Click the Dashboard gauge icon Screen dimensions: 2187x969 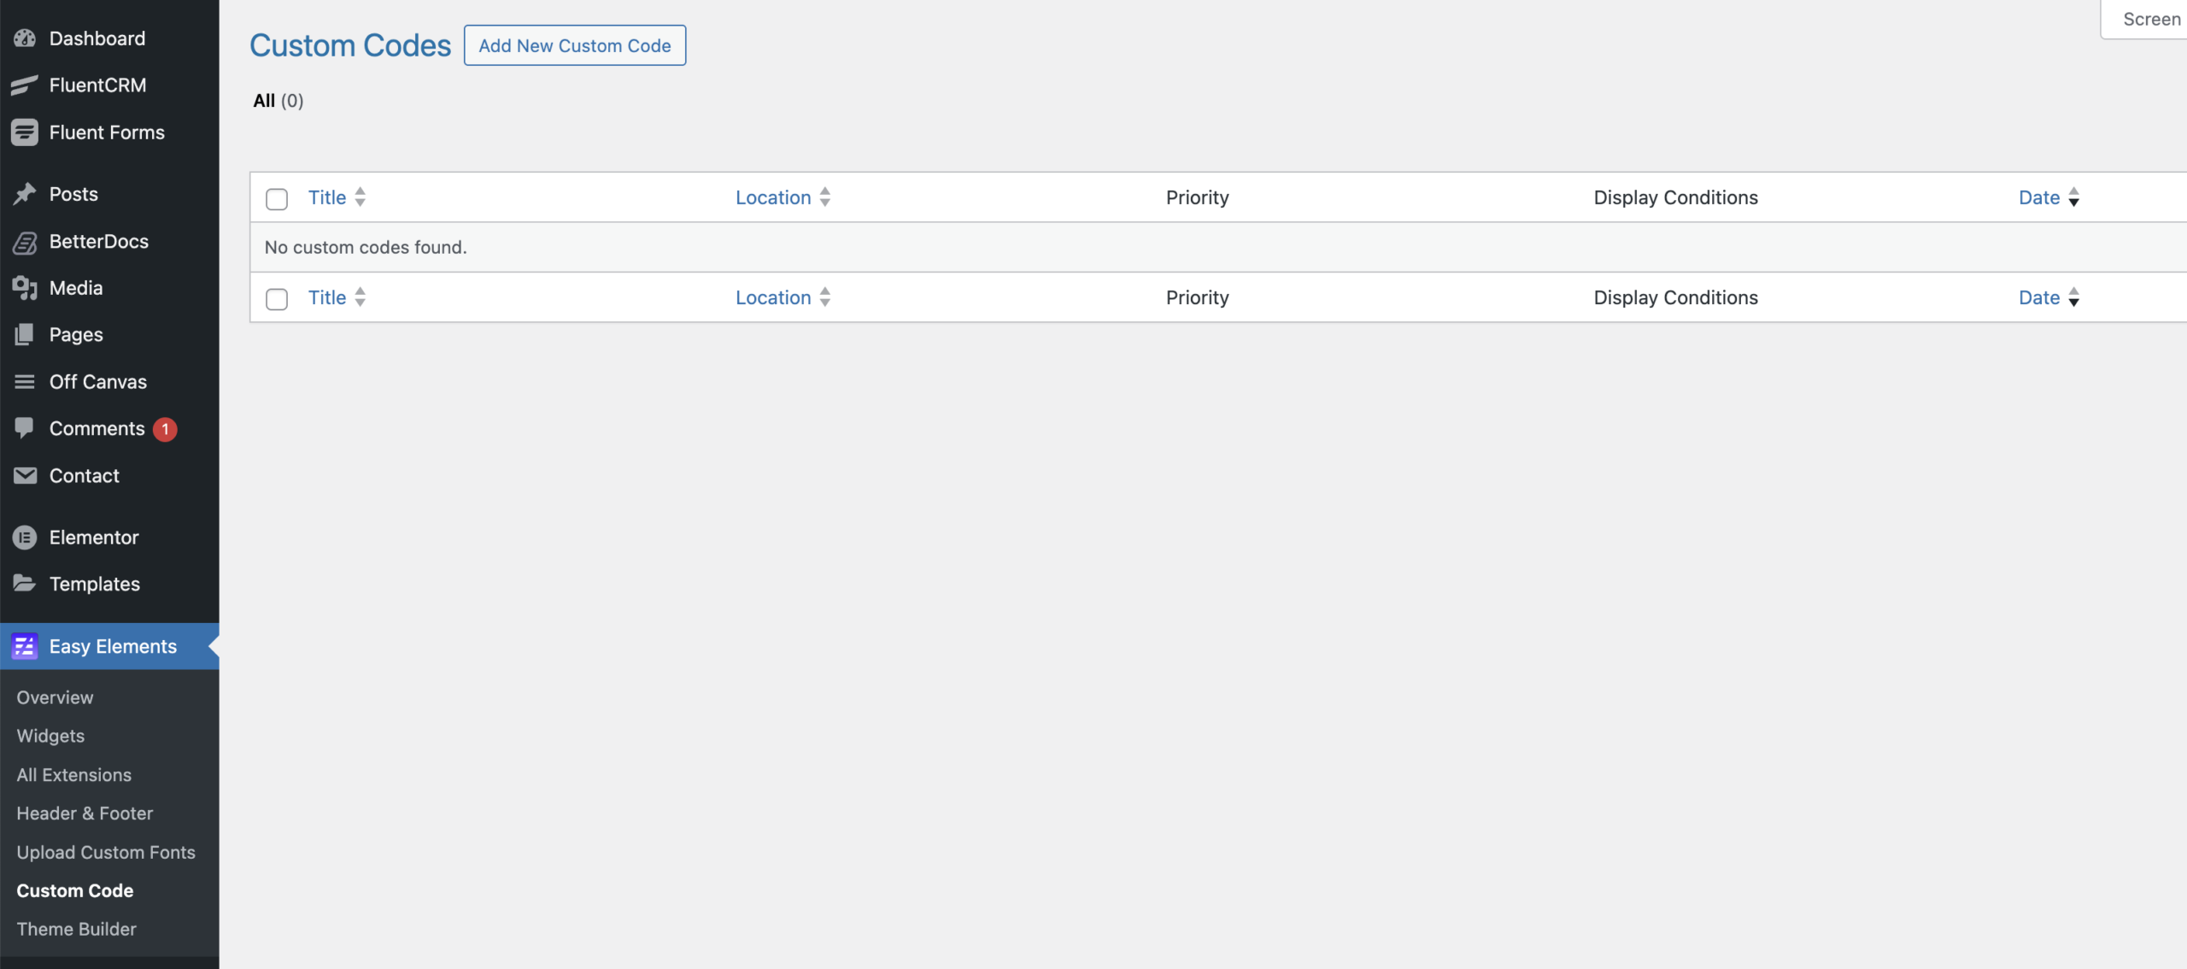pos(25,38)
